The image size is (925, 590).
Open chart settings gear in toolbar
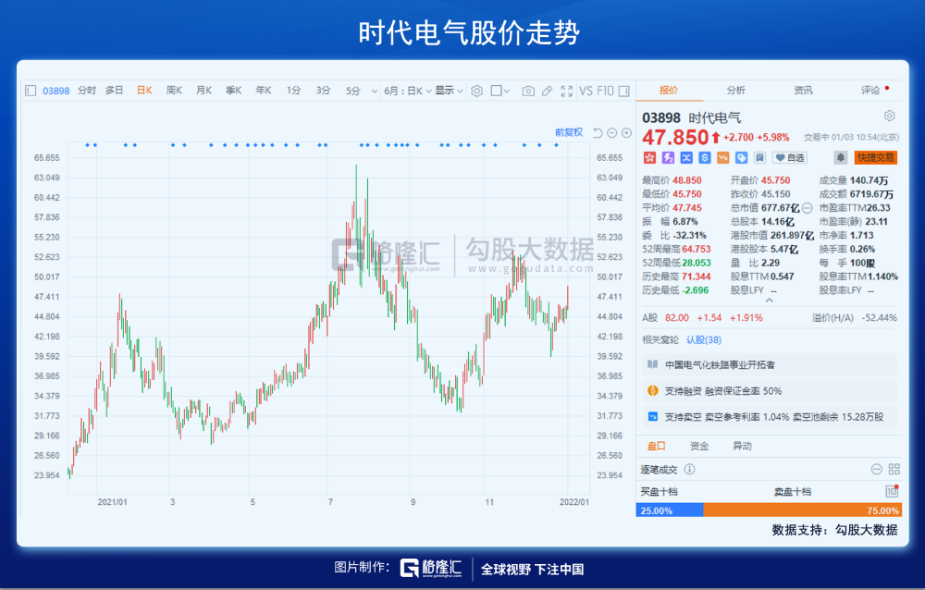[x=476, y=91]
